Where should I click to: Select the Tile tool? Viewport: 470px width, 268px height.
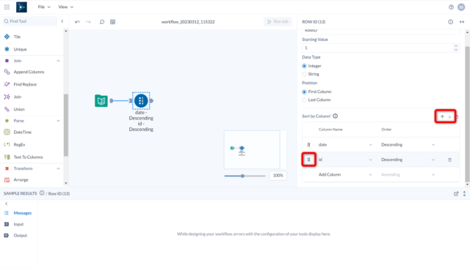16,37
